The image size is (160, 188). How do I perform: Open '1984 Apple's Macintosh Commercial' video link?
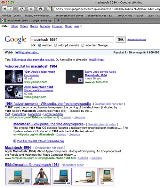click(x=40, y=73)
